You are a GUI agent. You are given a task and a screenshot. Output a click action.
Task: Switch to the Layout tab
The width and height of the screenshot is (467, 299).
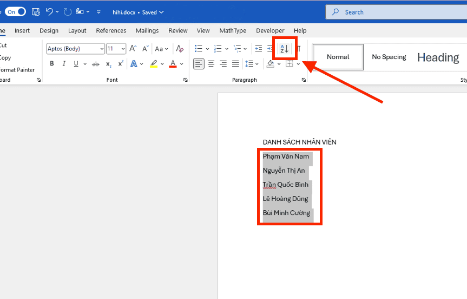coord(77,31)
